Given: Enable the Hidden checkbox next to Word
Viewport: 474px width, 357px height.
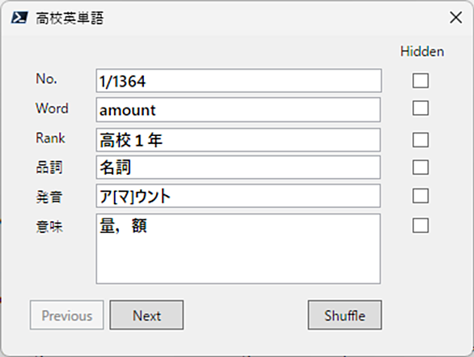Looking at the screenshot, I should click(x=421, y=108).
